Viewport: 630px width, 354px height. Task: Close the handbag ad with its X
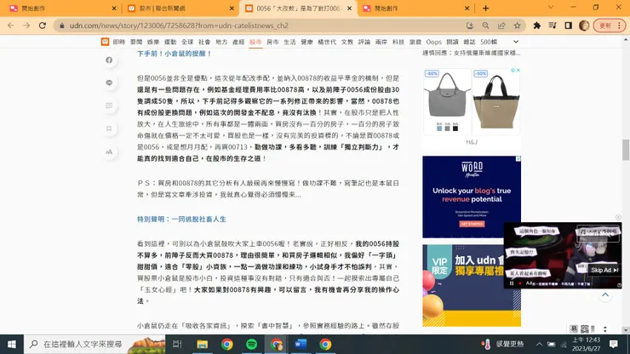click(x=518, y=71)
